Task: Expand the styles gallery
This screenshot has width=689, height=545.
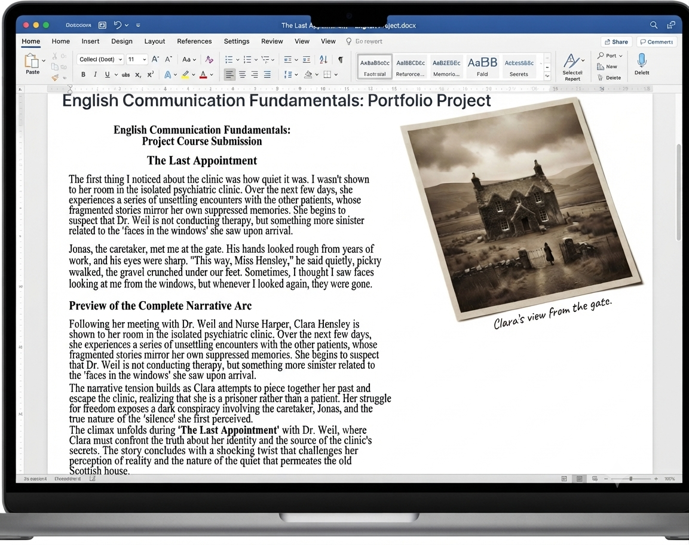Action: tap(547, 76)
